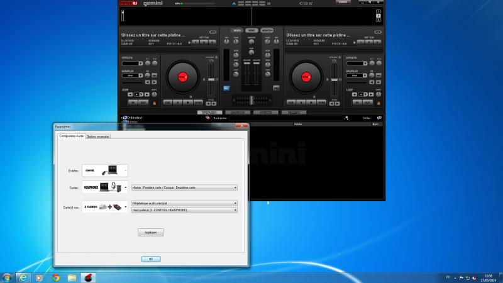Click OK in the Paramètres dialog
The image size is (503, 283).
tap(150, 258)
